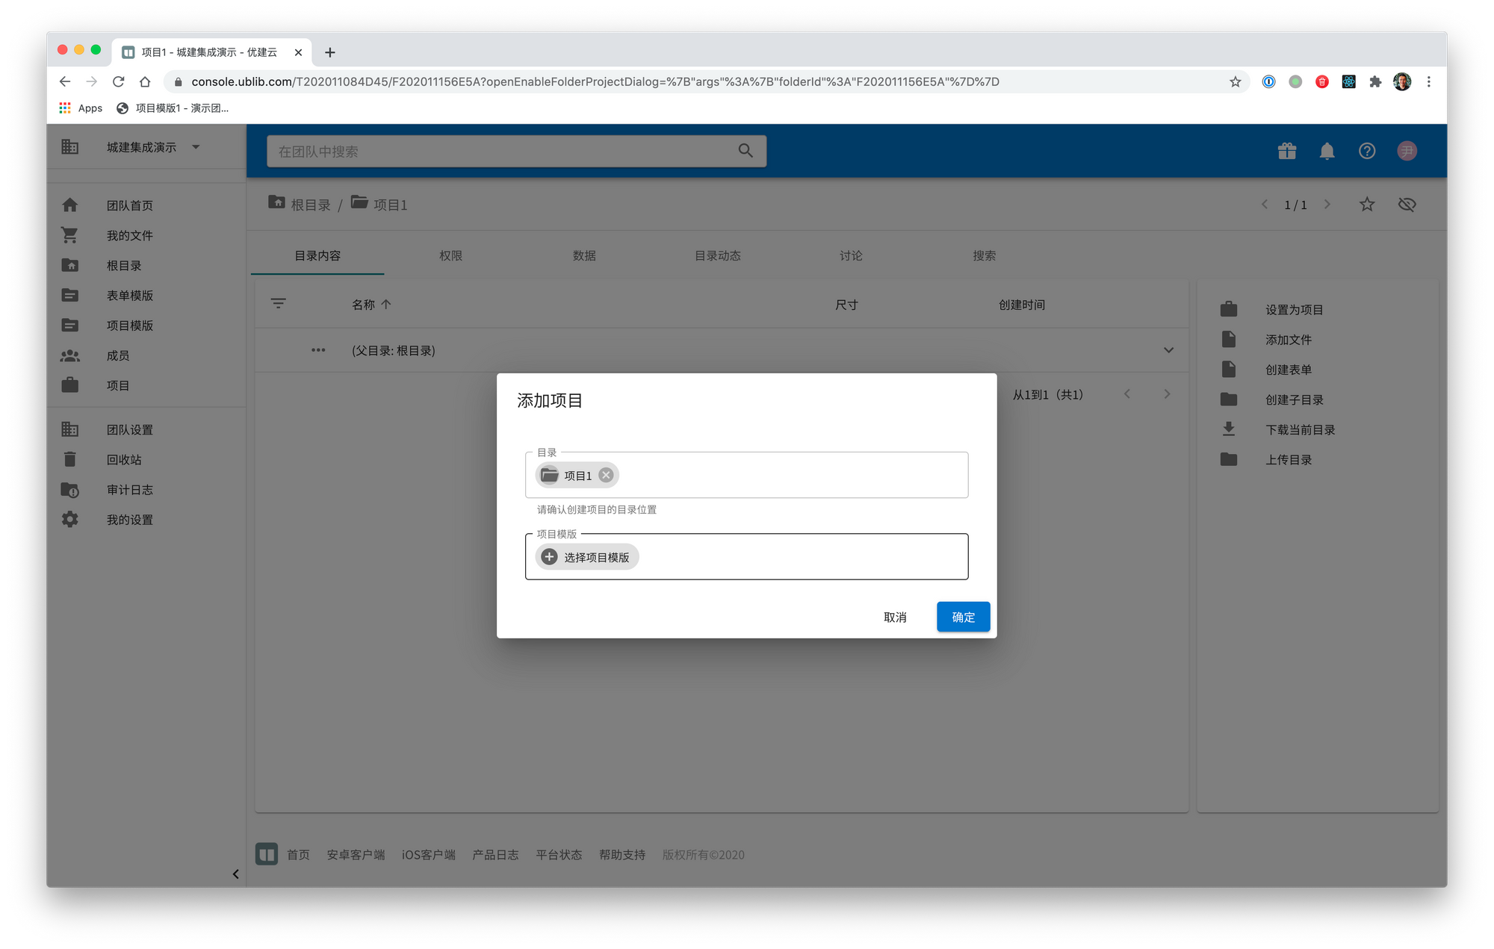The image size is (1494, 949).
Task: Open the three-dot menu for 父目录 row
Action: pyautogui.click(x=318, y=350)
